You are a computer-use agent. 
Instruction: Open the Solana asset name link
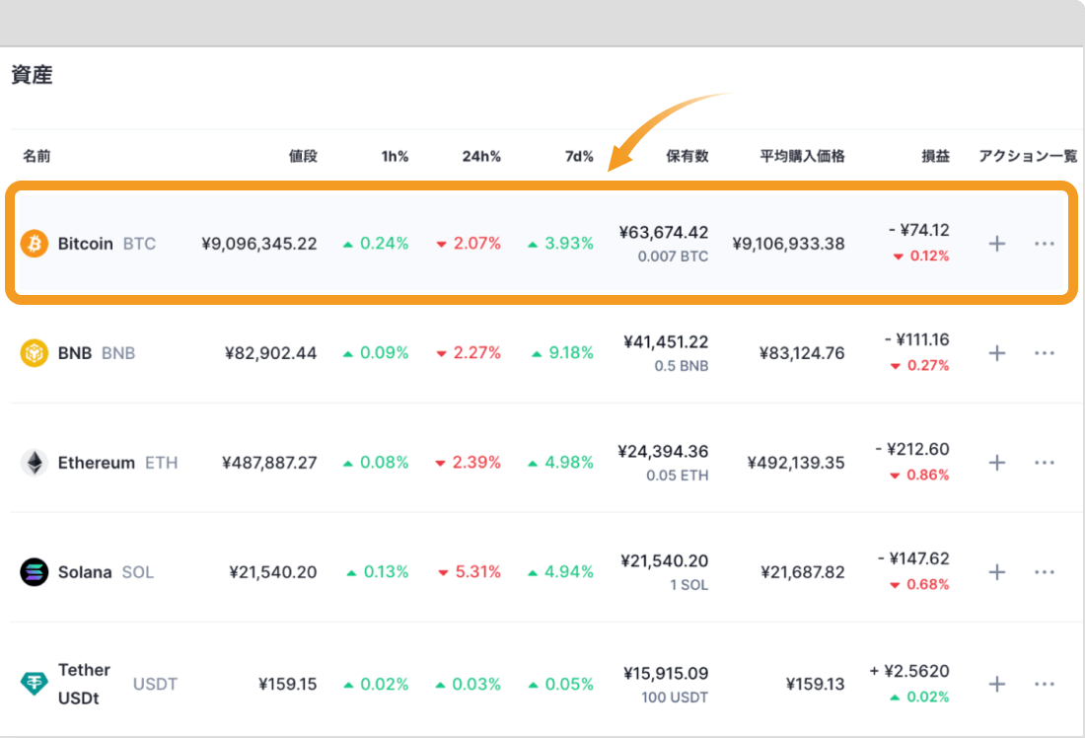pyautogui.click(x=85, y=572)
